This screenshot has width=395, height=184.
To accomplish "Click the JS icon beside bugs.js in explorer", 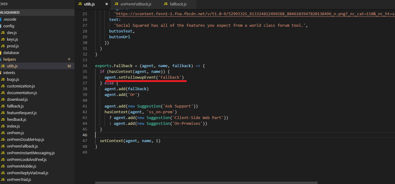I will pos(3,80).
